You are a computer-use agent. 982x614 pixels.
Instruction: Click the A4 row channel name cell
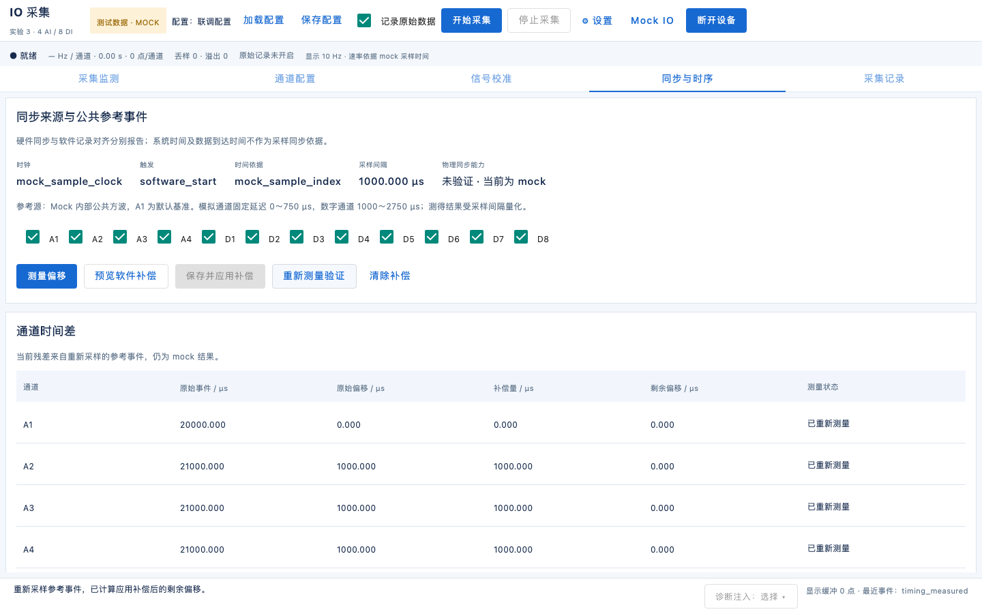coord(29,550)
